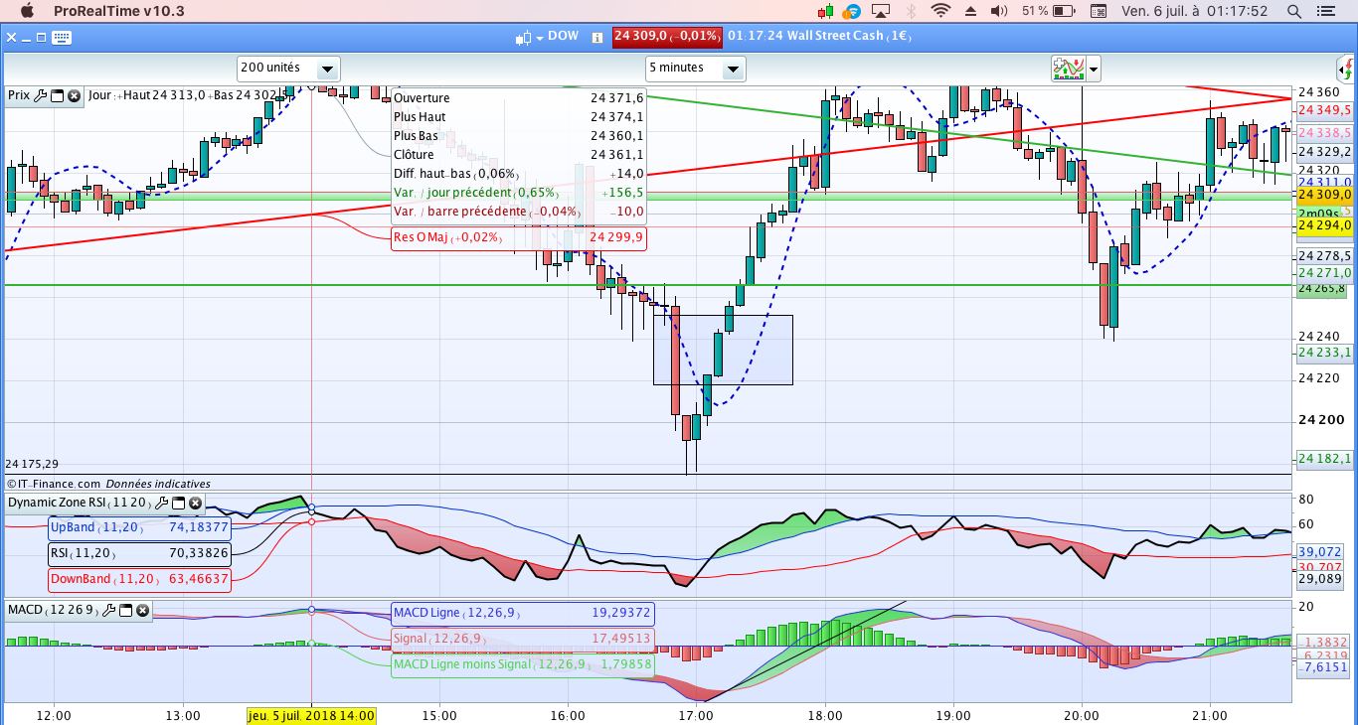1358x725 pixels.
Task: Click the Wi-Fi status icon
Action: point(940,11)
